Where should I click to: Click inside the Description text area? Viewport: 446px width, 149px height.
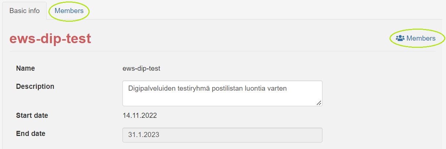coord(222,98)
